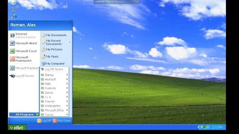Click the Kindergarten folder icon
This screenshot has height=134, width=239.
[x=42, y=106]
